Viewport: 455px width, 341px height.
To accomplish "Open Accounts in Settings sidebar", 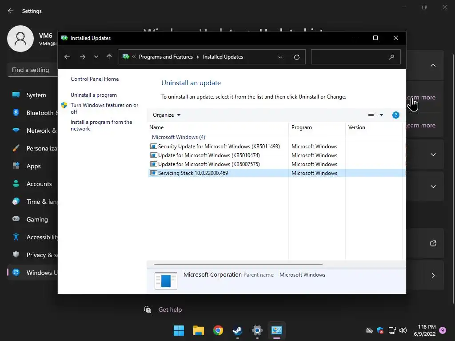I will (32, 184).
